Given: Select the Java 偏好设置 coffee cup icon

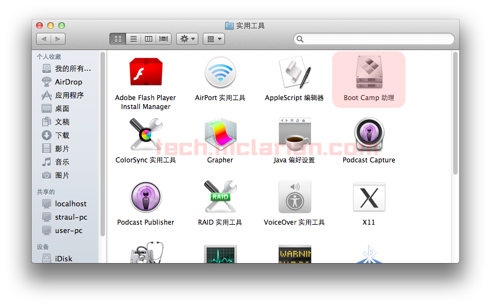Looking at the screenshot, I should click(x=294, y=134).
